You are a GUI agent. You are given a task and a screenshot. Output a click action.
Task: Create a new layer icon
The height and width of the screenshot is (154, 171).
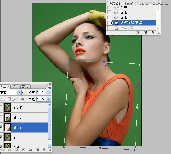[x=37, y=150]
